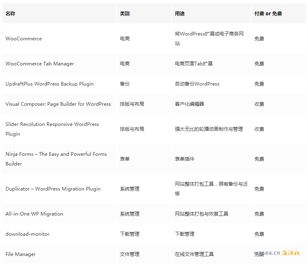Click the 类别 column header

pyautogui.click(x=125, y=14)
